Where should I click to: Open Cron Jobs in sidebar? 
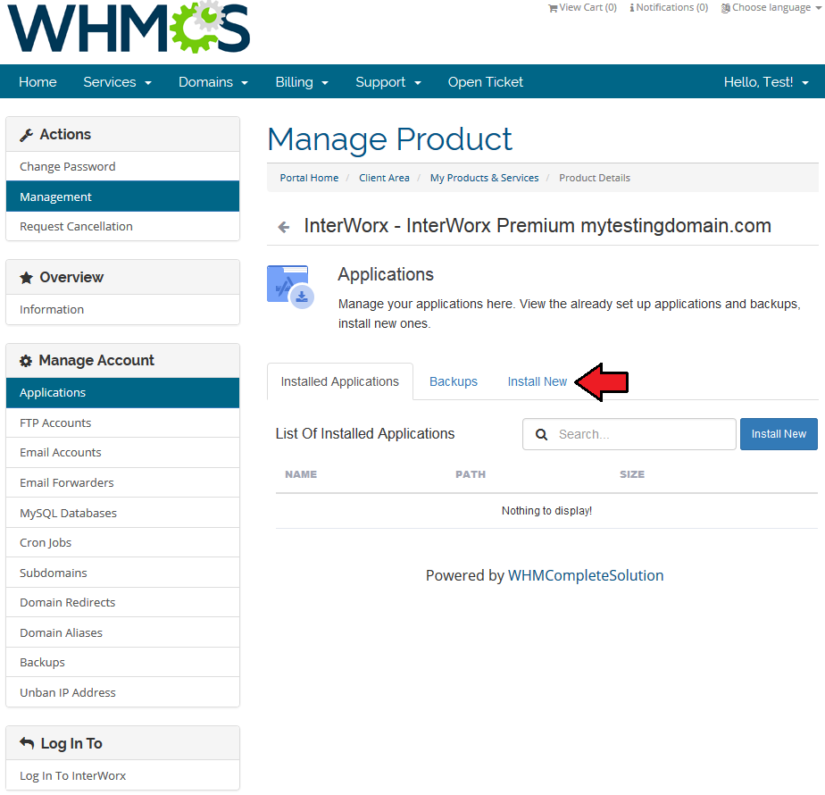click(x=122, y=543)
